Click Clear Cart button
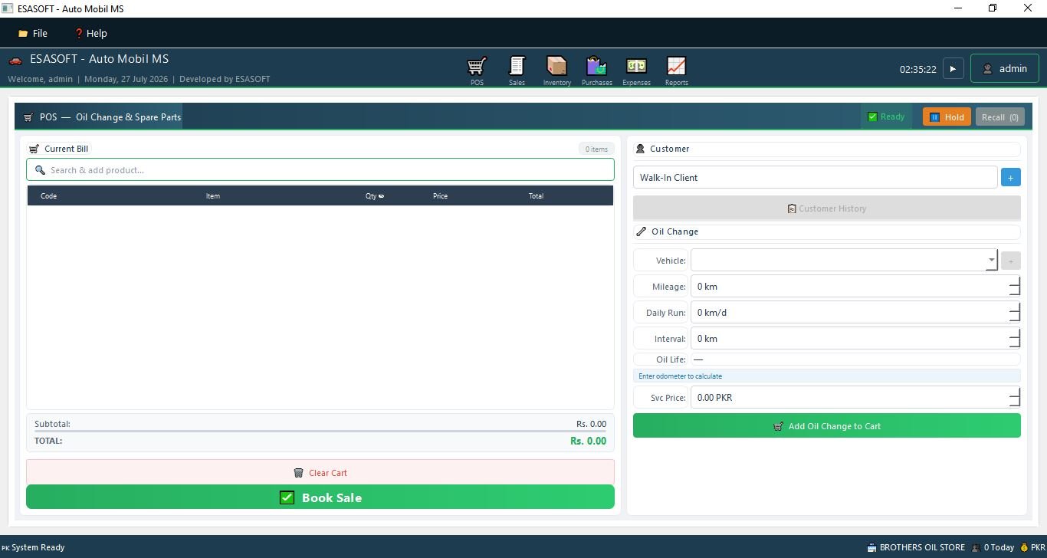The image size is (1047, 558). point(320,472)
